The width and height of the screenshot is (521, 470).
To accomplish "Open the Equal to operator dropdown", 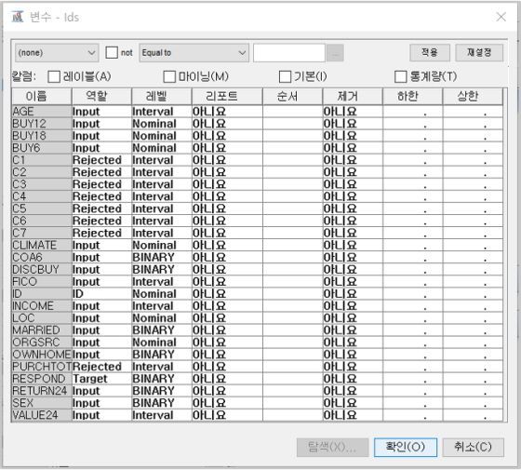I will (194, 53).
